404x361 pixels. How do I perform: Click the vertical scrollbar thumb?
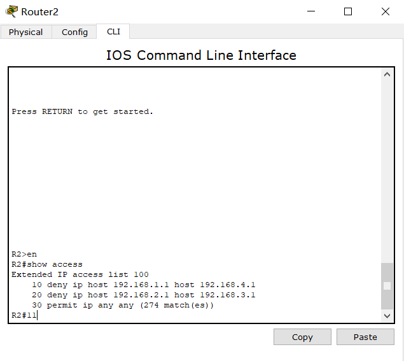(x=387, y=286)
